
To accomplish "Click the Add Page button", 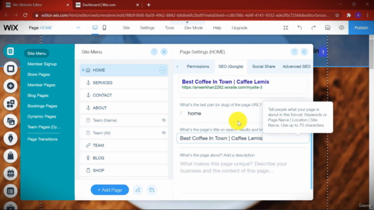I will point(110,190).
